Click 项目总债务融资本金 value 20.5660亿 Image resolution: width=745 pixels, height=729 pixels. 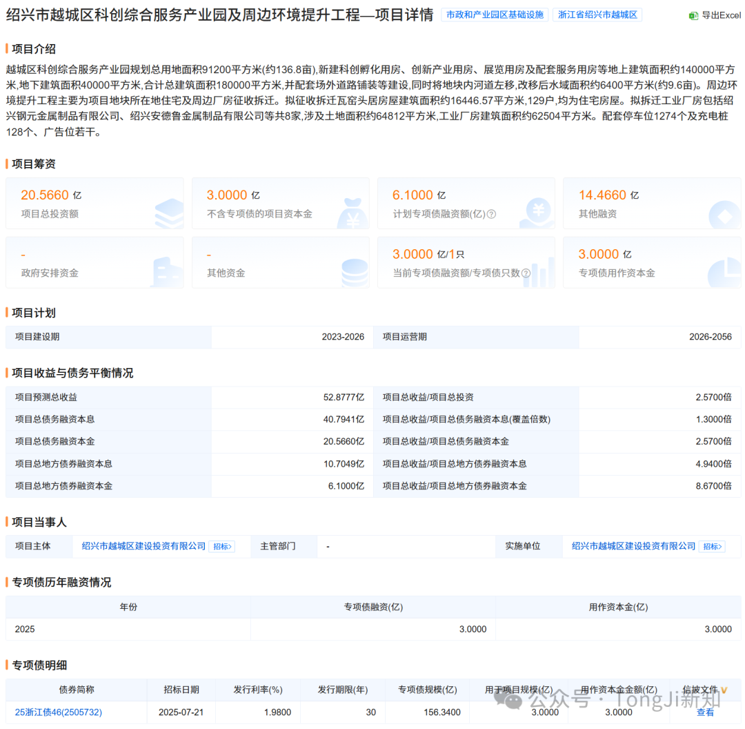coord(344,441)
